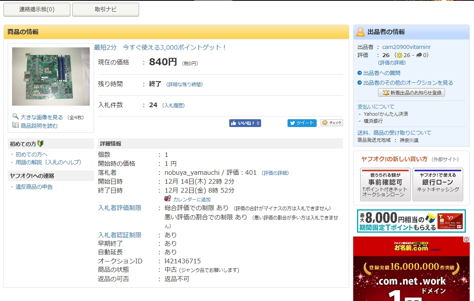Open 商品説明を読む link

(39, 125)
